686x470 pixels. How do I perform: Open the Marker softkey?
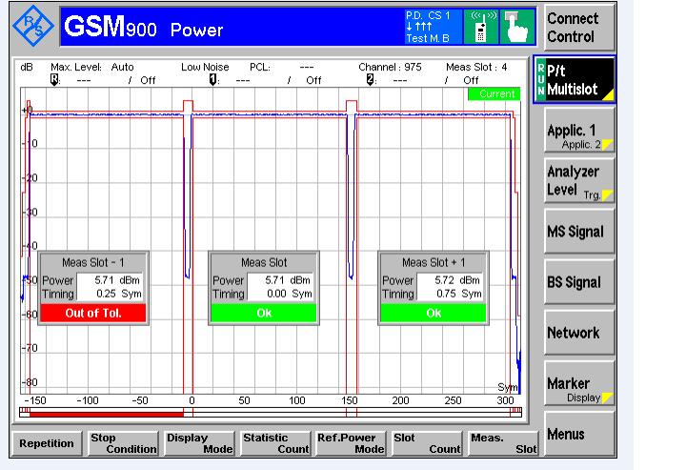tap(579, 383)
